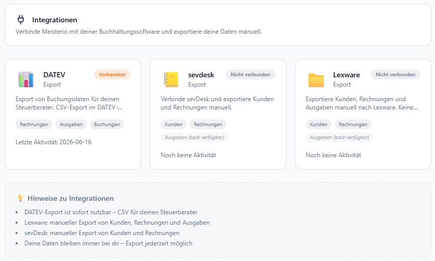
Task: Select the Rechnungen tag on the sevdesk card
Action: (x=208, y=124)
